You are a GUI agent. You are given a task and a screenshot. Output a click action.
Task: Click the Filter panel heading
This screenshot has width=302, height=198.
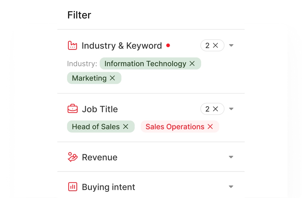[x=79, y=15]
